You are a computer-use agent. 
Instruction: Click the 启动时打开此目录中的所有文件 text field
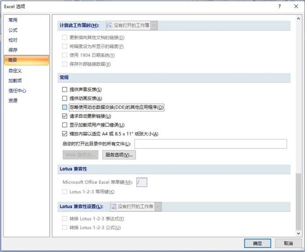tap(211, 144)
